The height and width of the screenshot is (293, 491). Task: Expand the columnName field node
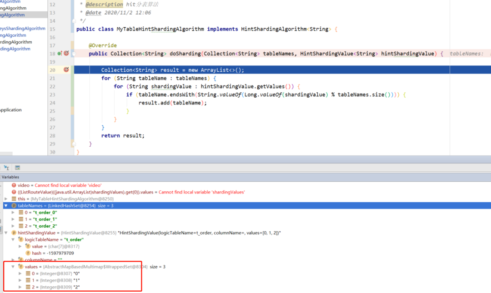coord(13,260)
